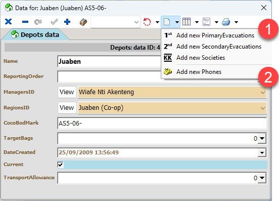Click the DateCreated label text
This screenshot has width=279, height=201.
tap(19, 152)
